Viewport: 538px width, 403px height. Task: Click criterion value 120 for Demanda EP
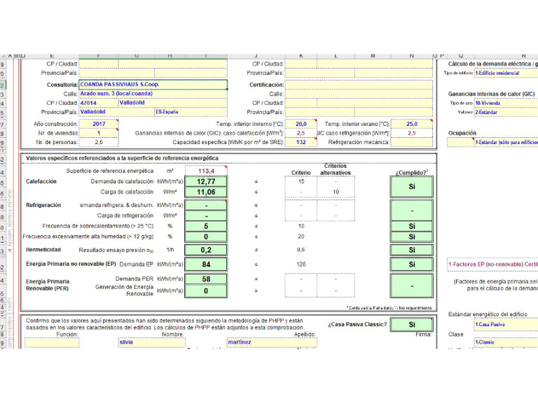(x=301, y=264)
